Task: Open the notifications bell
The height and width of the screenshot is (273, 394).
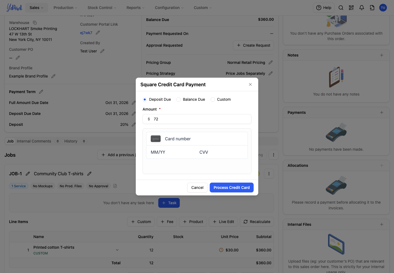Action: [x=362, y=8]
